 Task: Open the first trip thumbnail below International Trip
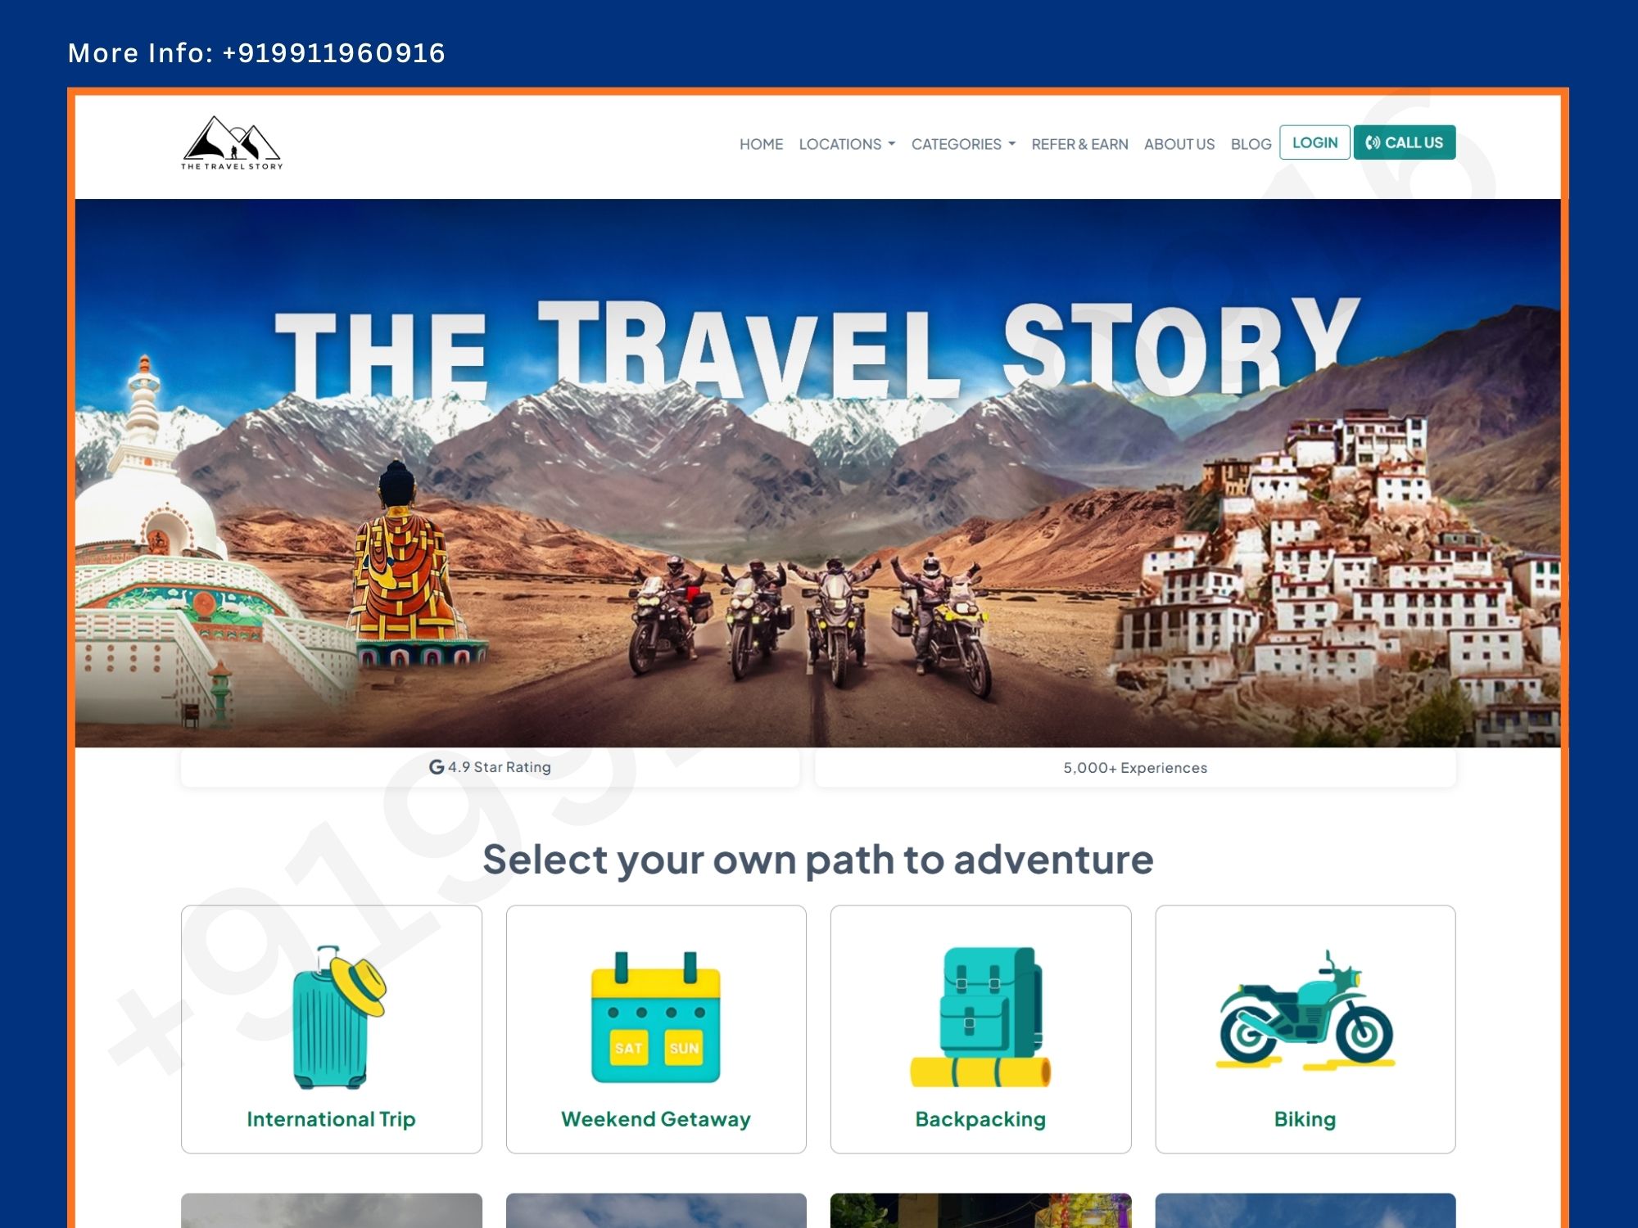[331, 1210]
